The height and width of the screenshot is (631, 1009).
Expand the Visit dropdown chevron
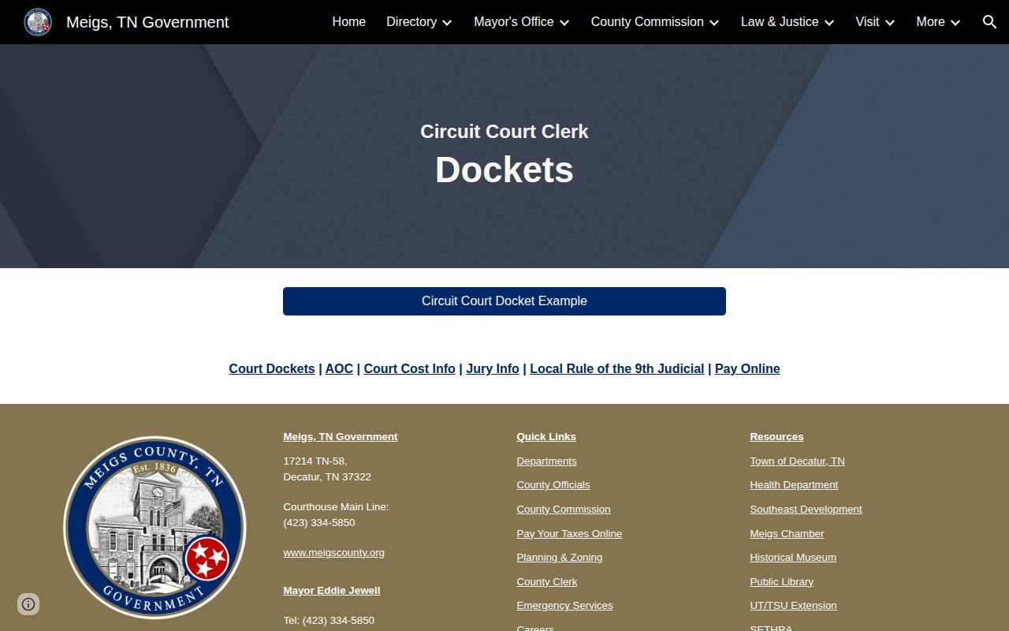click(890, 23)
